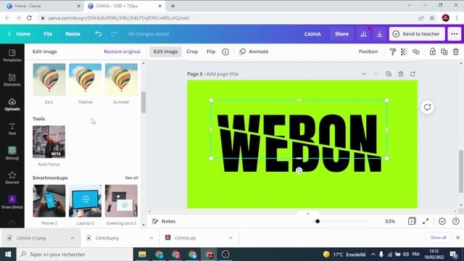This screenshot has width=464, height=261.
Task: Click the duplicate element icon in toolbar
Action: (x=444, y=51)
